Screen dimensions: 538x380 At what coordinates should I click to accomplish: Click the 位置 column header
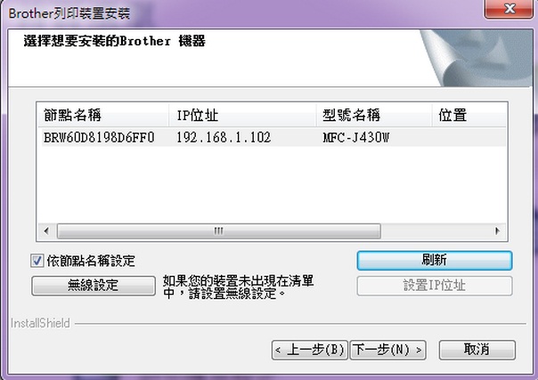pyautogui.click(x=469, y=115)
